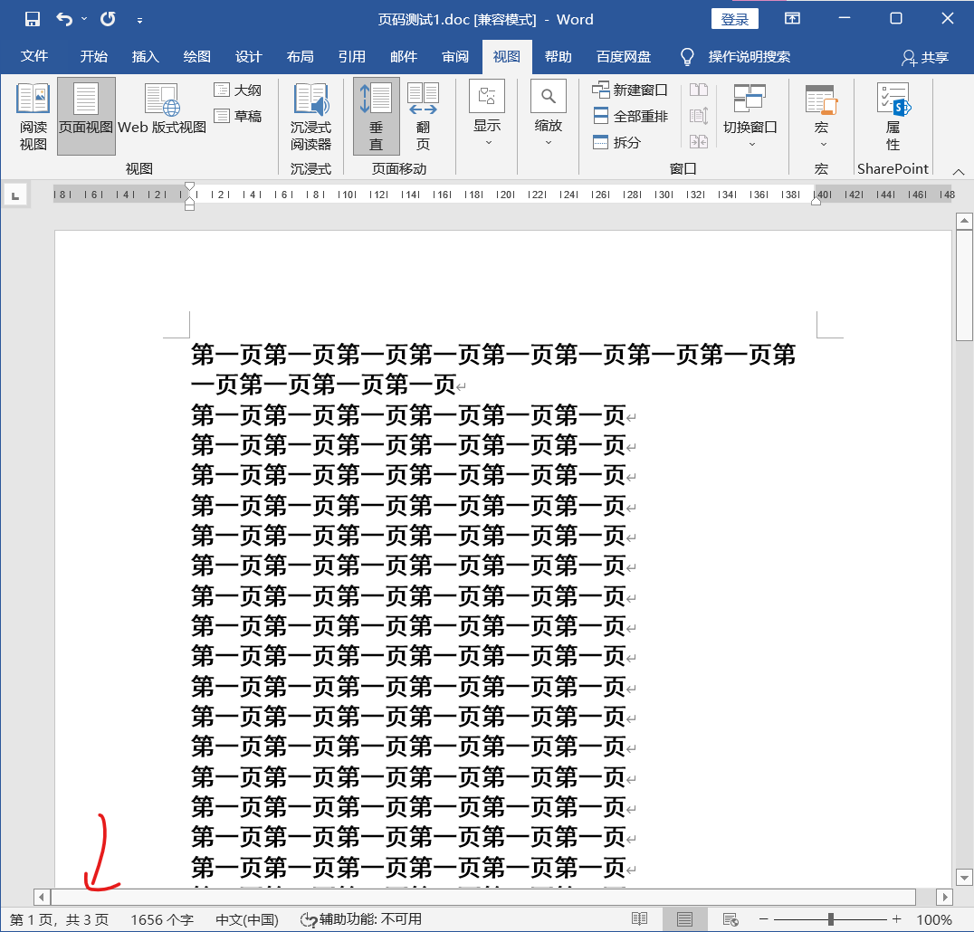This screenshot has height=932, width=974.
Task: Click the first-line indent marker on ruler
Action: click(x=190, y=186)
